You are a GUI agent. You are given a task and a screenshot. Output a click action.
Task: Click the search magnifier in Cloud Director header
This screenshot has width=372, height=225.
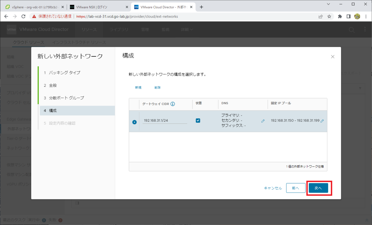pos(352,30)
